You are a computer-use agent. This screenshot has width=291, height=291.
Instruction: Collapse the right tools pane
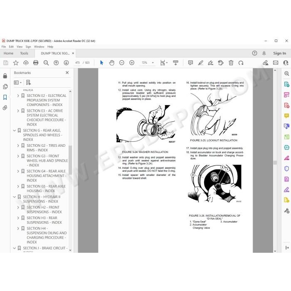[287, 248]
